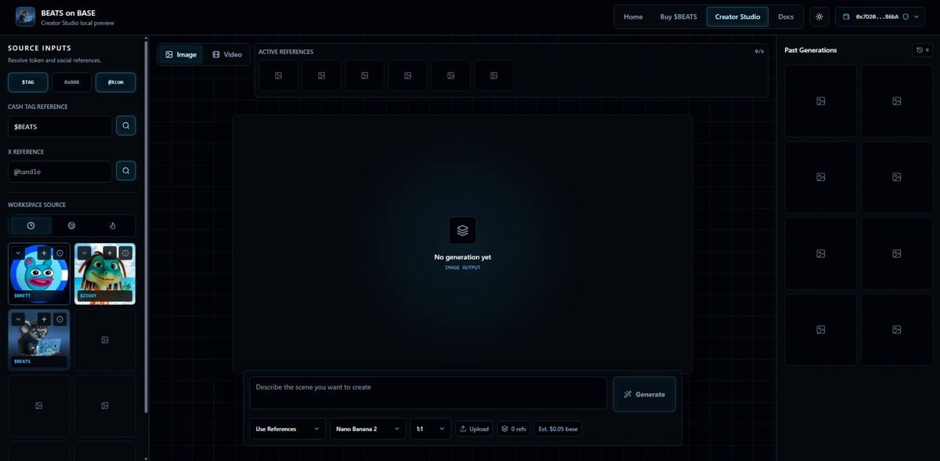Open the 1:1 aspect ratio dropdown

point(431,429)
